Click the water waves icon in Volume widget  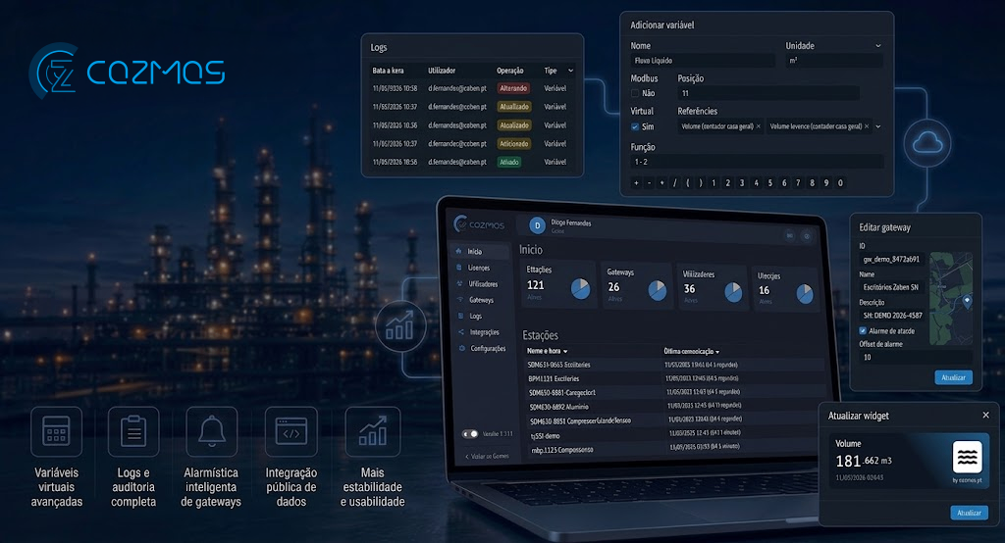click(967, 457)
